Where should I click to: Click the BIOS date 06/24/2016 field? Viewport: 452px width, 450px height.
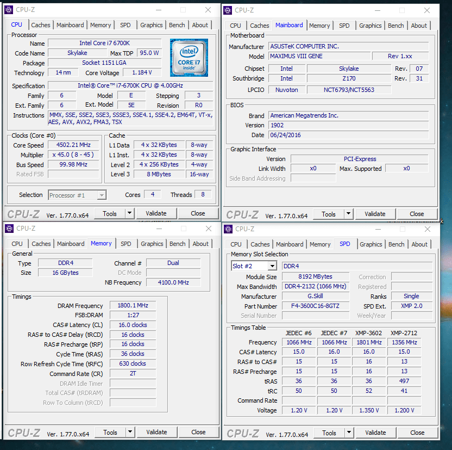(x=349, y=135)
